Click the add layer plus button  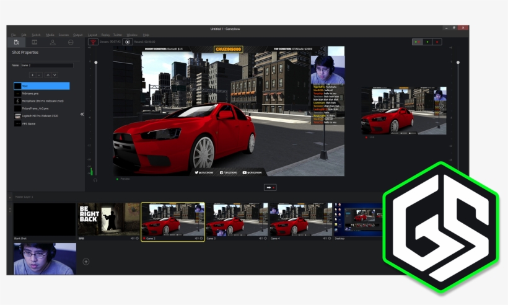32,74
